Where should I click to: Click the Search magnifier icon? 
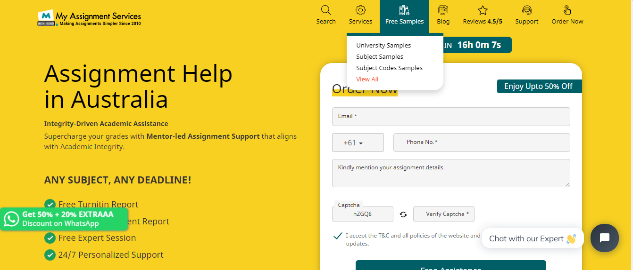[x=326, y=10]
